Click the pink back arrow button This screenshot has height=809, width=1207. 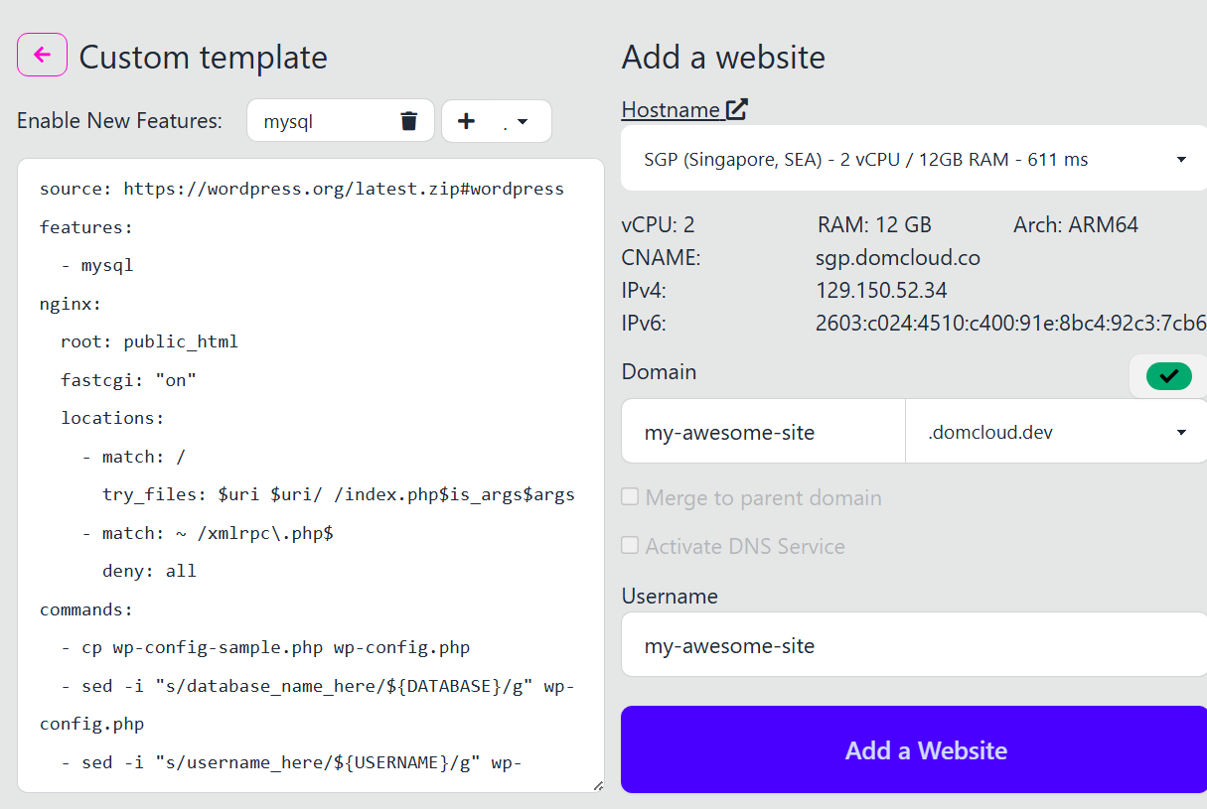pos(42,56)
